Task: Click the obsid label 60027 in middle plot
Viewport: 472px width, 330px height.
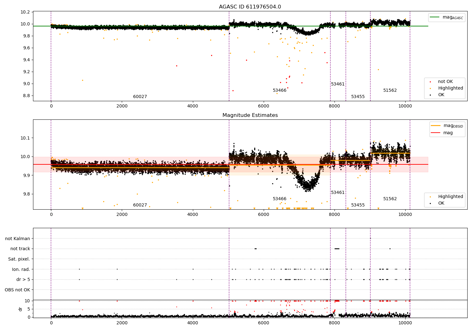Action: [140, 205]
